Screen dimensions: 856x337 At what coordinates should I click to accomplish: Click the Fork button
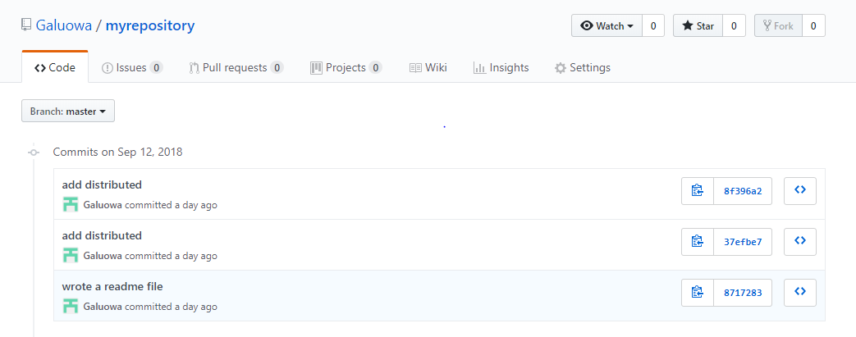(x=778, y=25)
